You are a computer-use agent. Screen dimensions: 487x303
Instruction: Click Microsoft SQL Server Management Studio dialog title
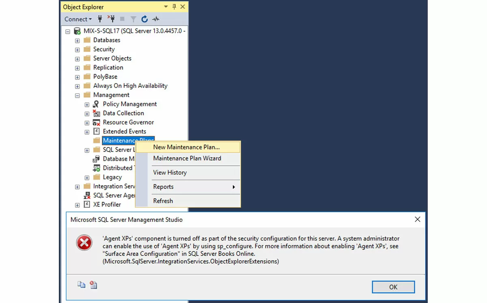[127, 220]
